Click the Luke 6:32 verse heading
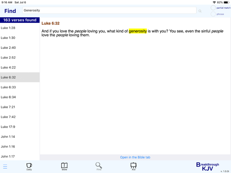Viewport: 231px width, 173px height. click(x=51, y=23)
